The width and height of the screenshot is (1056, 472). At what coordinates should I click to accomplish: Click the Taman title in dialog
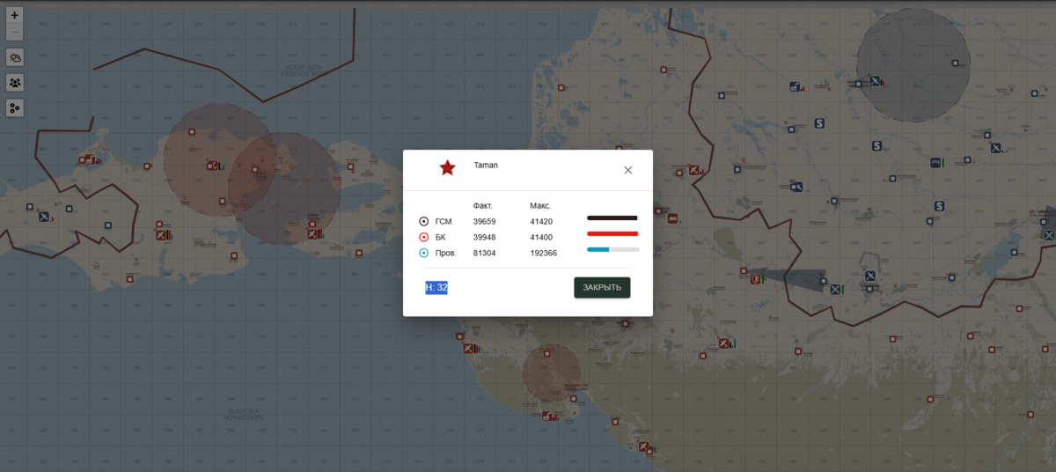tap(486, 166)
